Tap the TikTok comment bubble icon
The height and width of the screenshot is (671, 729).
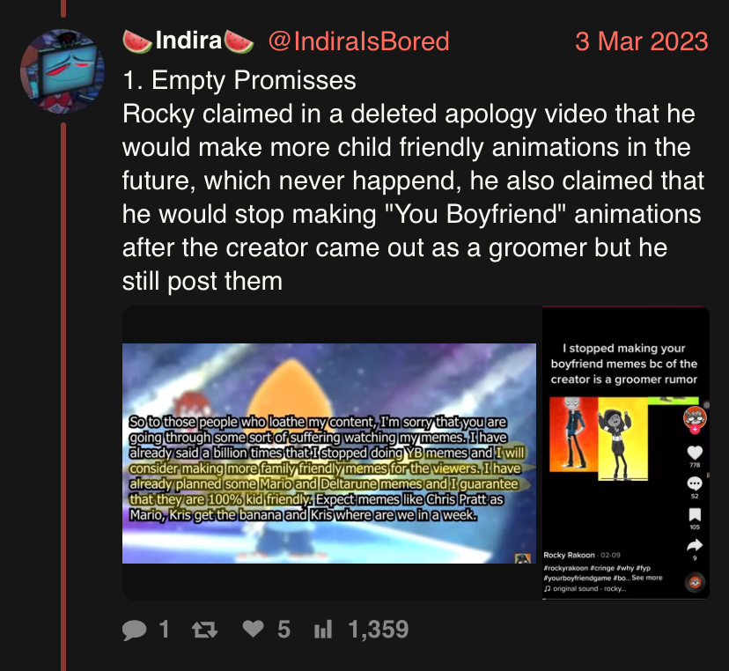click(695, 483)
